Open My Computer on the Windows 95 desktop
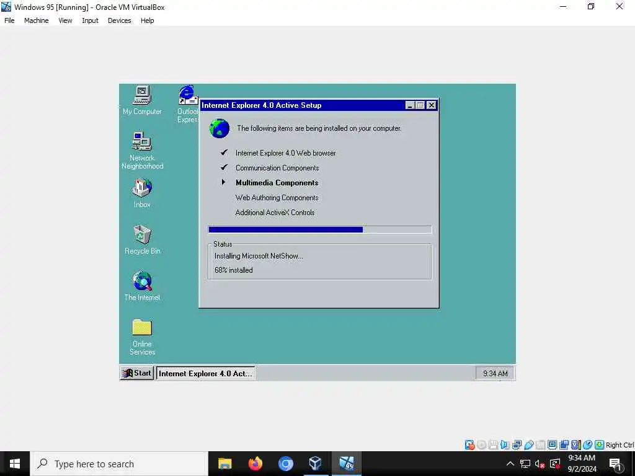 coord(142,100)
